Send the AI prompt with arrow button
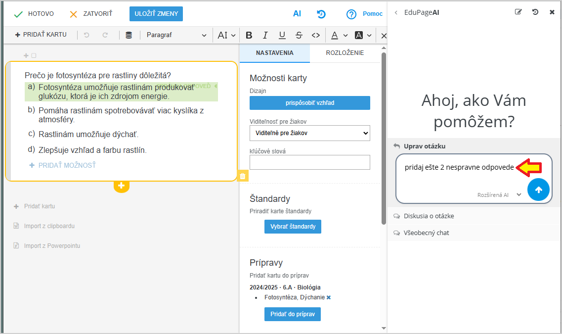This screenshot has height=334, width=562. 538,190
